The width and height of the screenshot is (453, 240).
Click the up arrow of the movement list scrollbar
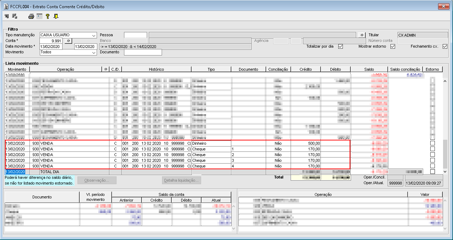(x=446, y=81)
